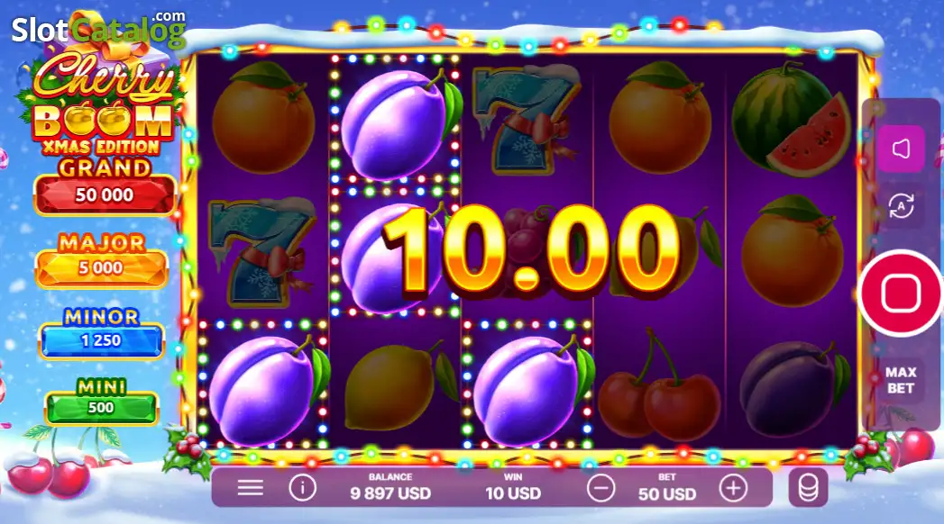Increase bet with the plus button

[x=733, y=488]
